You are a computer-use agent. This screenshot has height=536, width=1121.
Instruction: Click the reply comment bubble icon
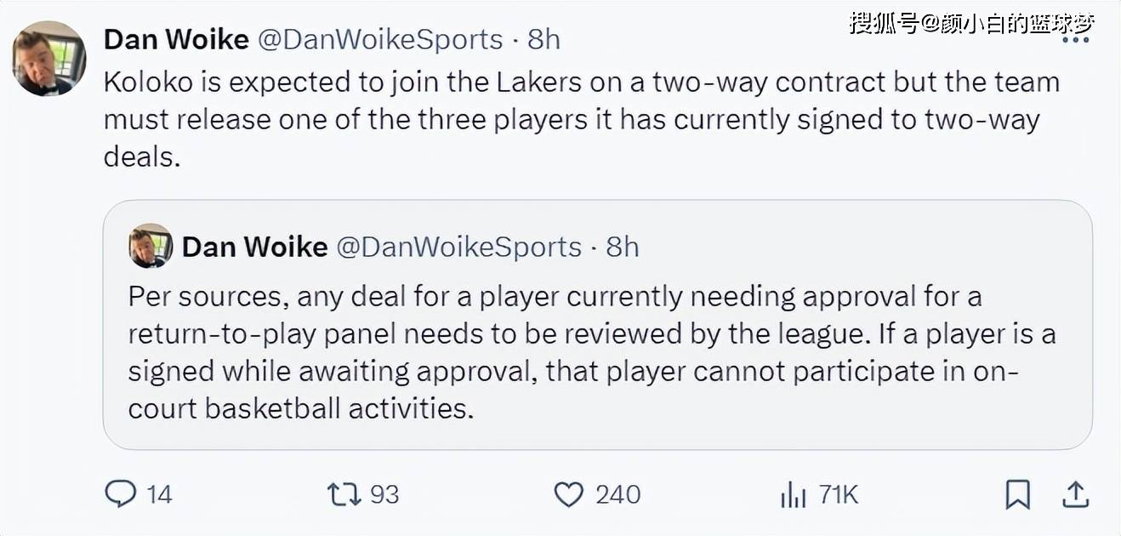(x=120, y=494)
